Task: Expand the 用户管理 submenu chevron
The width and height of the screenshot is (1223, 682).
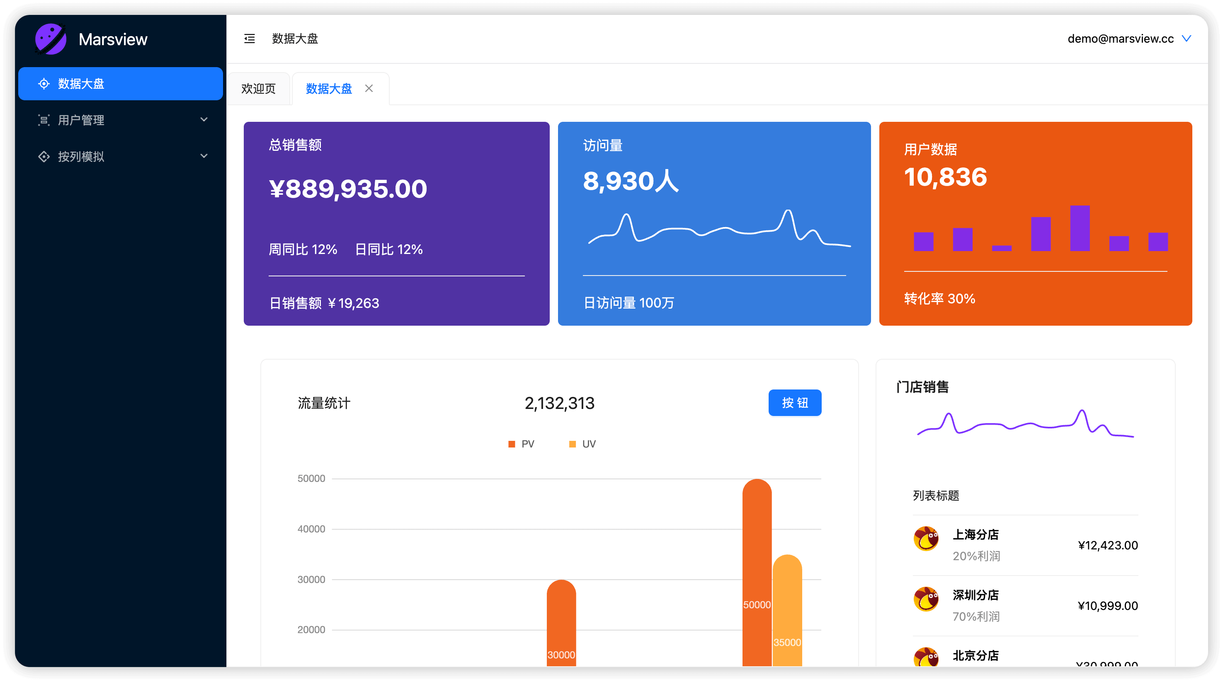Action: coord(204,120)
